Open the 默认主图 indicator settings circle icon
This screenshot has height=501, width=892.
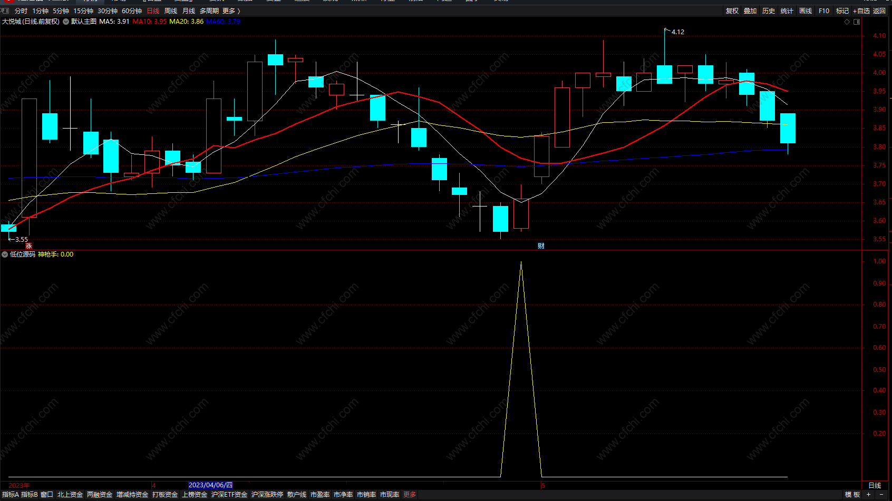click(66, 22)
